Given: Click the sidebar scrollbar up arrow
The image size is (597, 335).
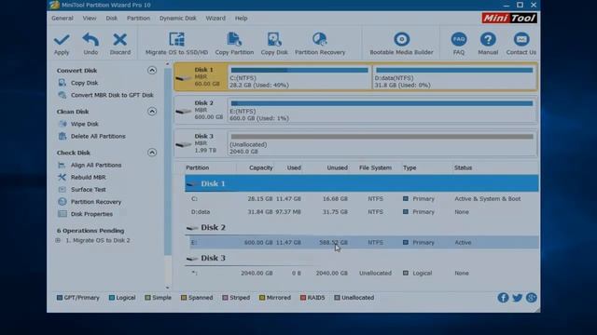Looking at the screenshot, I should click(167, 64).
